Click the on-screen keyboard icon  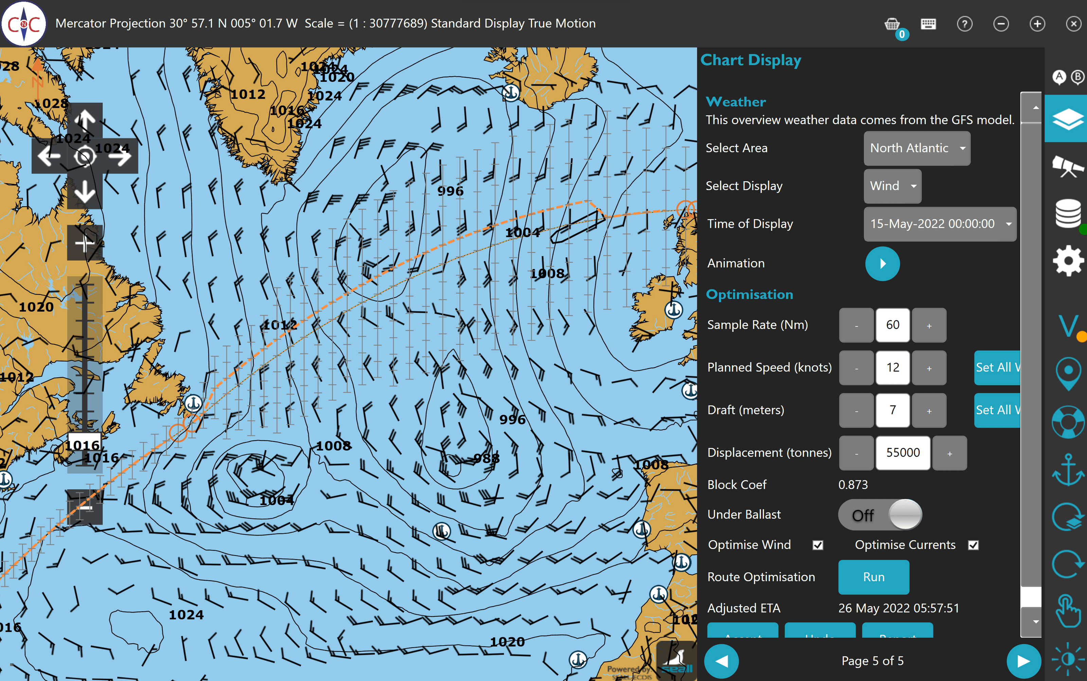(928, 24)
